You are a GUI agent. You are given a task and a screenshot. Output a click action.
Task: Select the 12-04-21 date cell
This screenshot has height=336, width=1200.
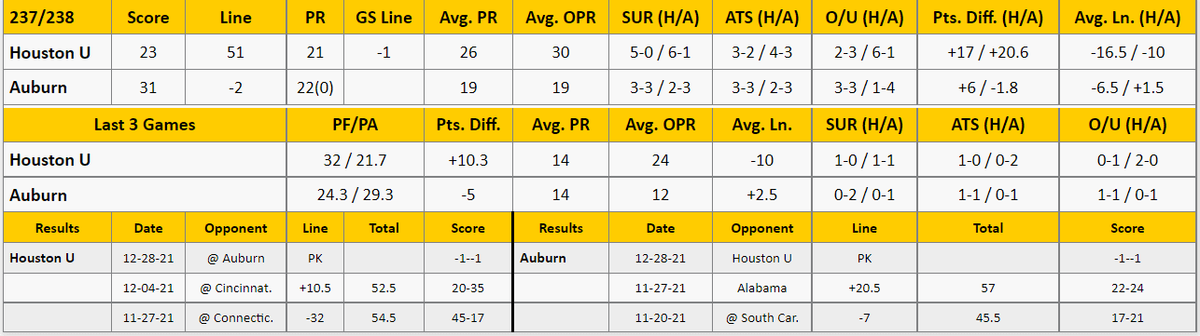click(148, 289)
